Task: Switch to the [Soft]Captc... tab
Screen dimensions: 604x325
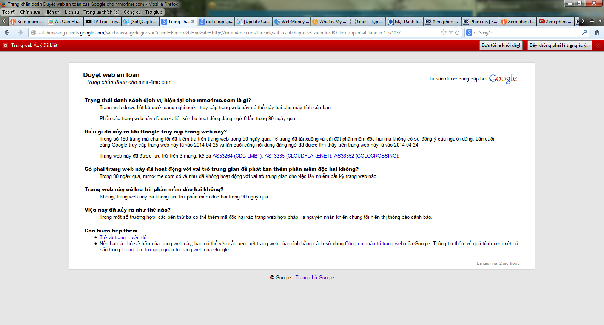Action: pyautogui.click(x=140, y=22)
